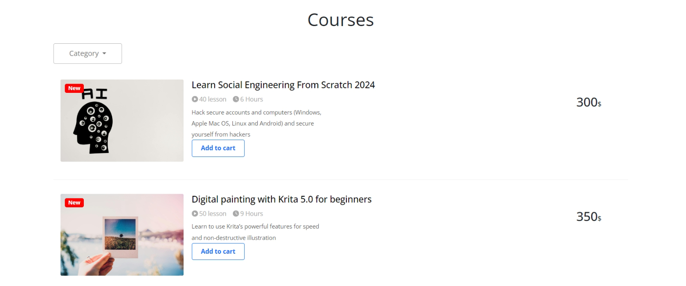
Task: Click the clock icon beside 6 Hours
Action: pyautogui.click(x=236, y=99)
